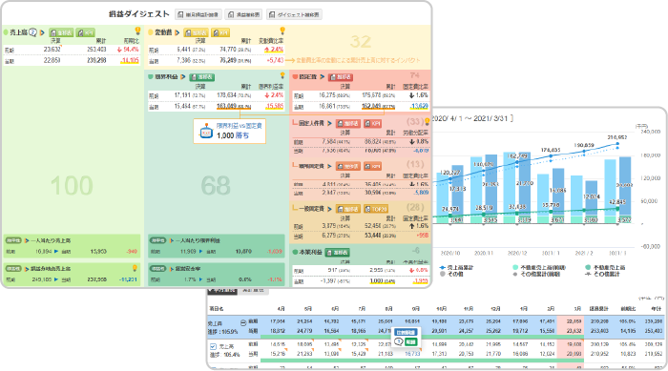The height and width of the screenshot is (371, 668).
Task: Expand the arrow of the (13) fixed cost section
Action: pos(330,166)
